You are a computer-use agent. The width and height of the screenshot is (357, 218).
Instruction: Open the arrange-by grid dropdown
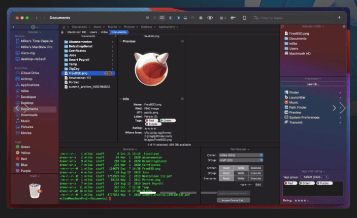(222, 18)
